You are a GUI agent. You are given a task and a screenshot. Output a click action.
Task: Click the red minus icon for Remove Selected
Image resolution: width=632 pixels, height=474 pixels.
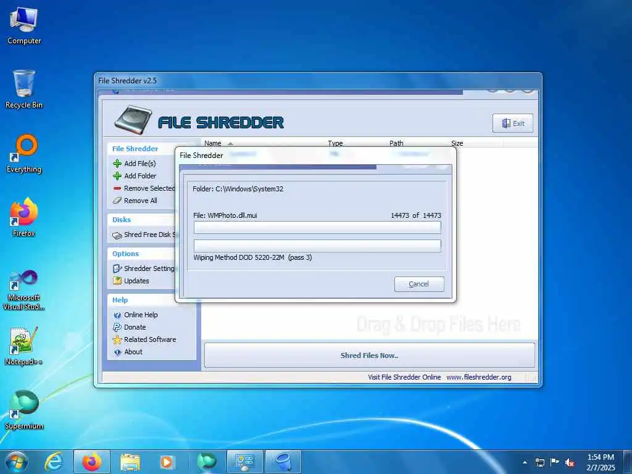[x=117, y=188]
